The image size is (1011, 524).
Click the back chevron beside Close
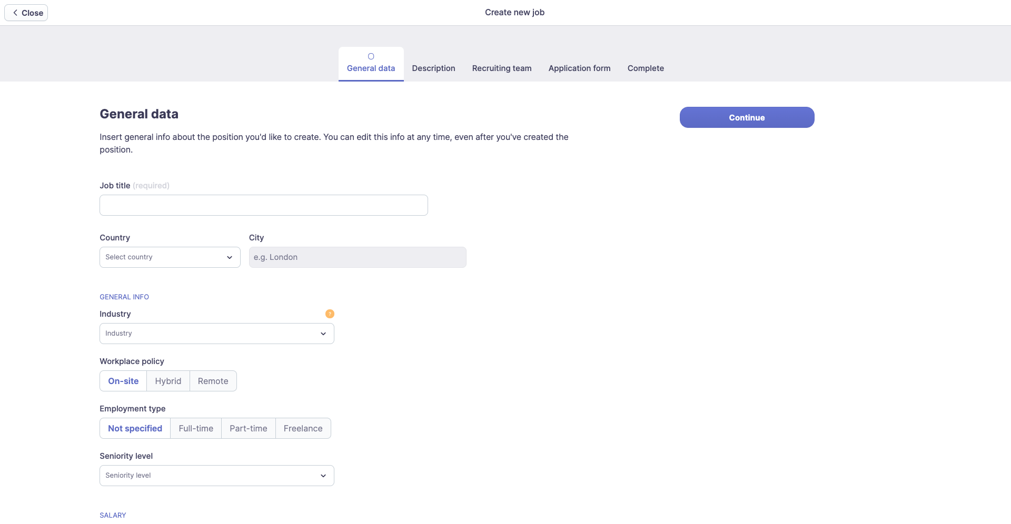15,13
